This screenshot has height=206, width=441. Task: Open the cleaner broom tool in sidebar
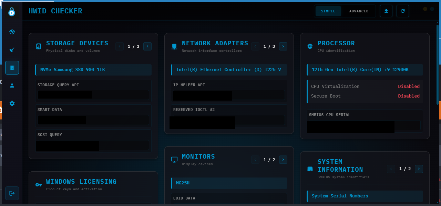[12, 50]
